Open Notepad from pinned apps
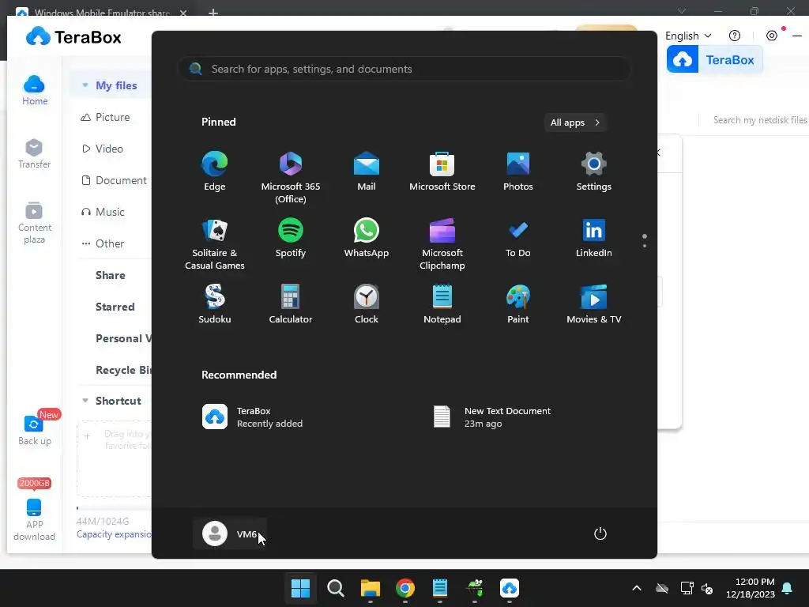The height and width of the screenshot is (607, 809). (x=442, y=304)
